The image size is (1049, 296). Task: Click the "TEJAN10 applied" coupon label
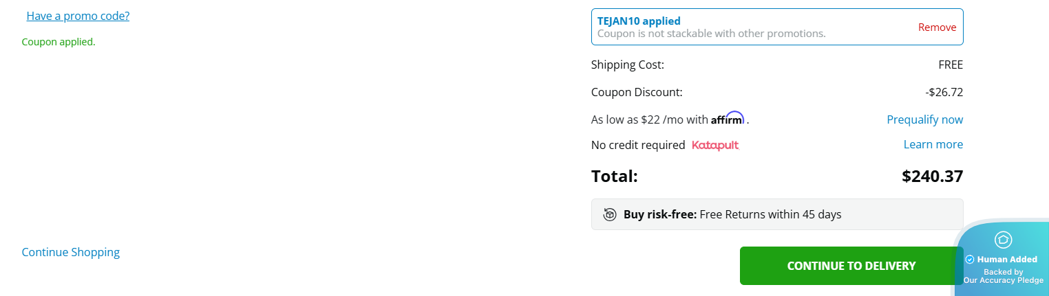[639, 21]
